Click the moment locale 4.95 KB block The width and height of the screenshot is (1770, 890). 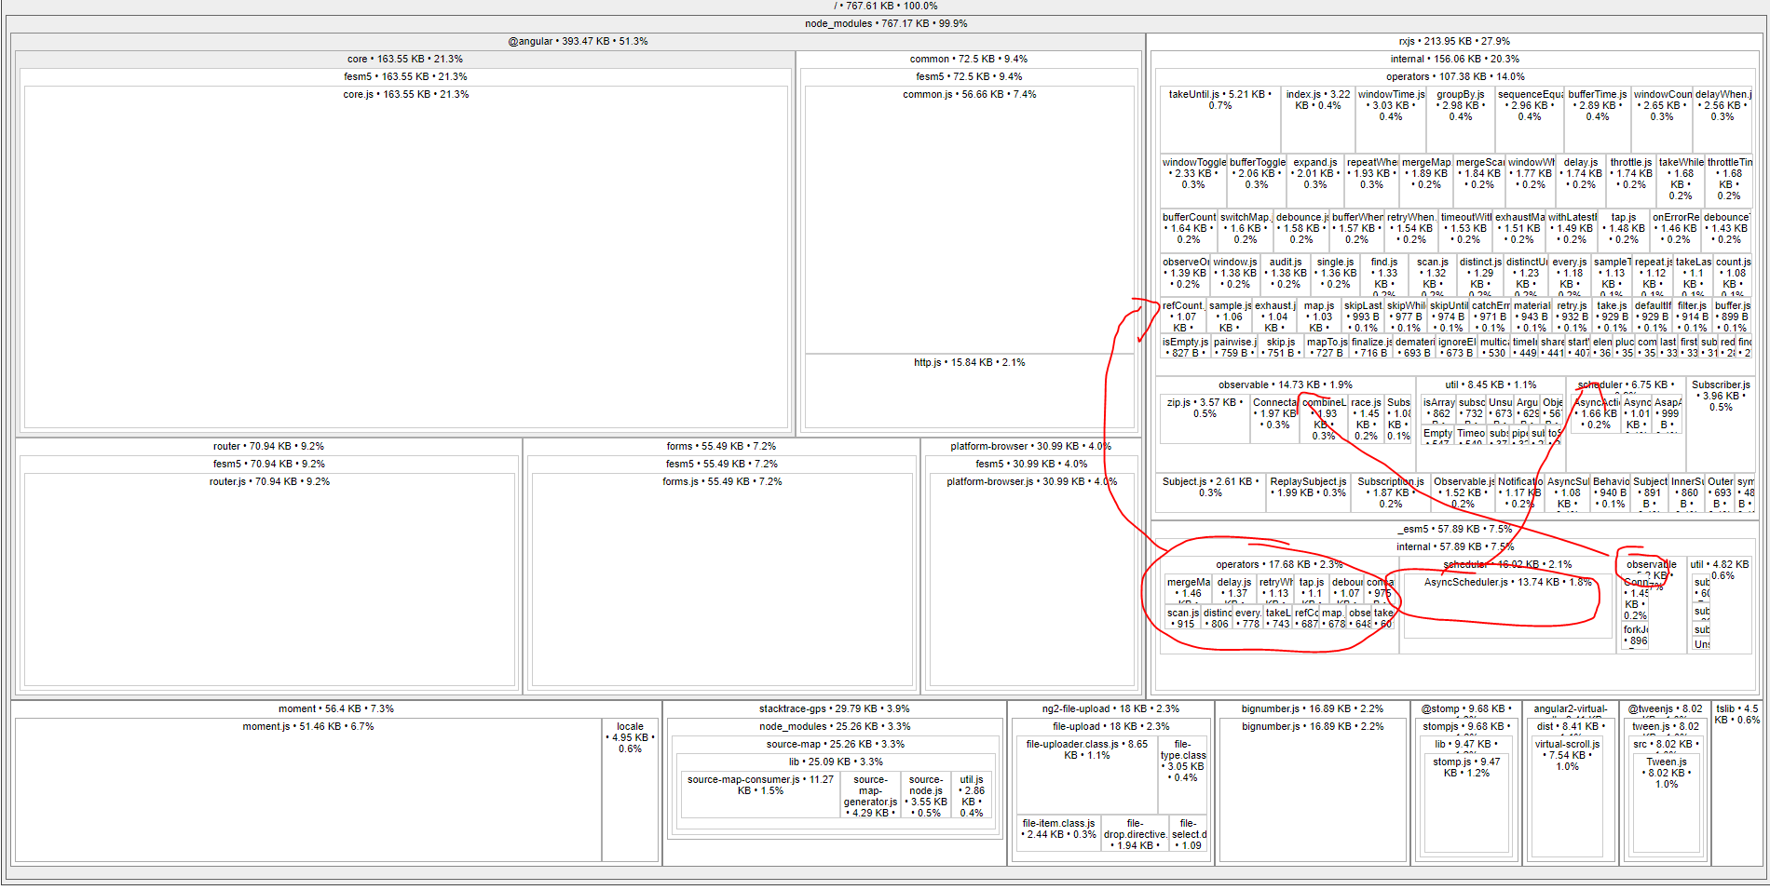pyautogui.click(x=630, y=789)
